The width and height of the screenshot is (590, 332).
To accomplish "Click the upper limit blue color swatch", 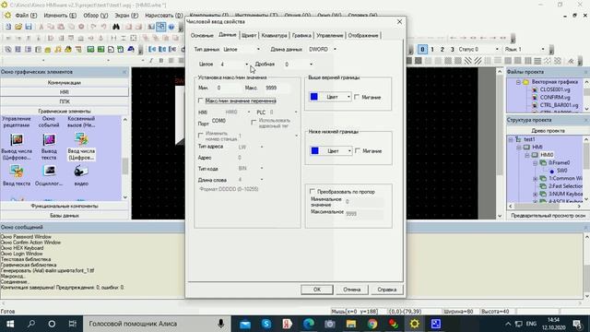I will tap(313, 97).
